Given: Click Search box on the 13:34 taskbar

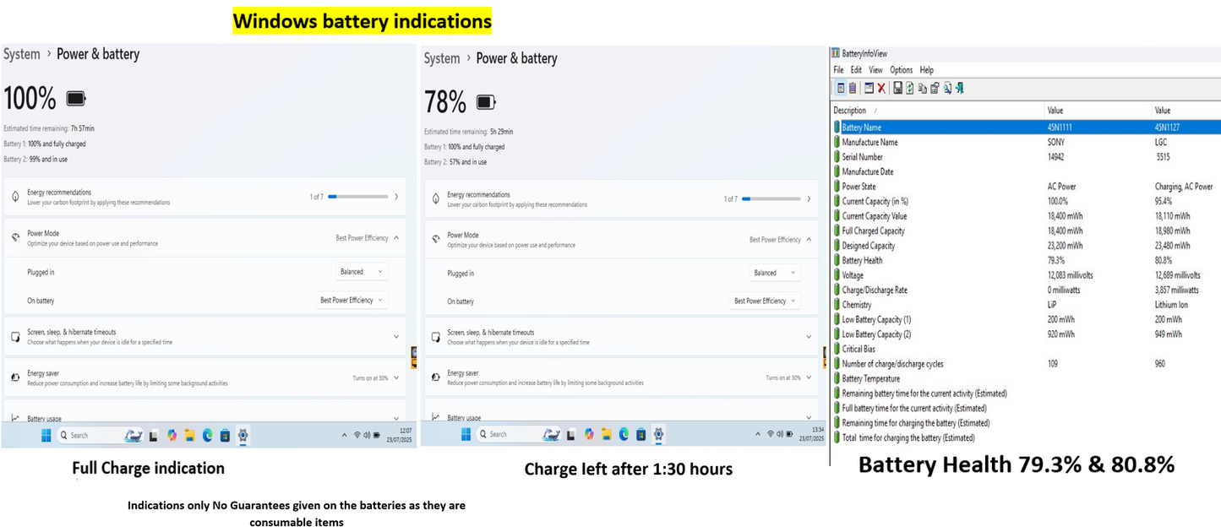Looking at the screenshot, I should (521, 434).
